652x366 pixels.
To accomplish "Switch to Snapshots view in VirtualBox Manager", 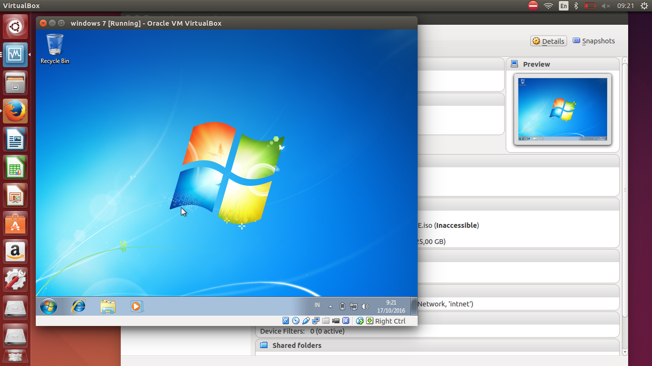I will 594,41.
